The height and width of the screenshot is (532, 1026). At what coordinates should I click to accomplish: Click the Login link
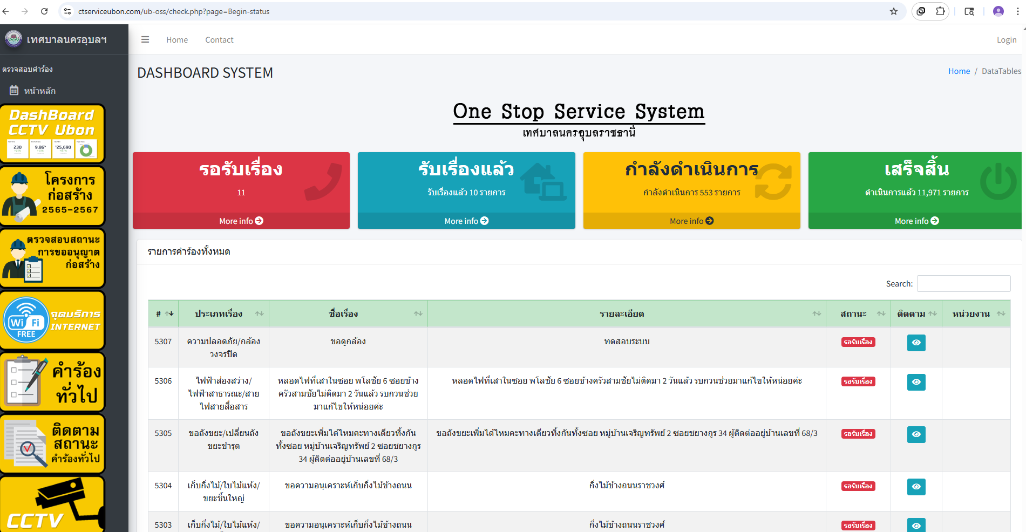tap(1007, 40)
